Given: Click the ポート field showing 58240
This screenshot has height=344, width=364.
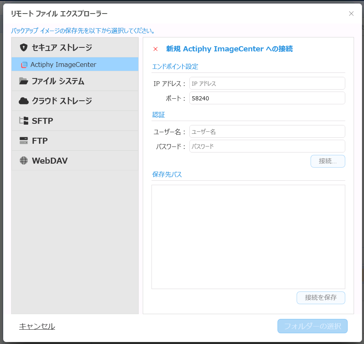Looking at the screenshot, I should coord(267,98).
